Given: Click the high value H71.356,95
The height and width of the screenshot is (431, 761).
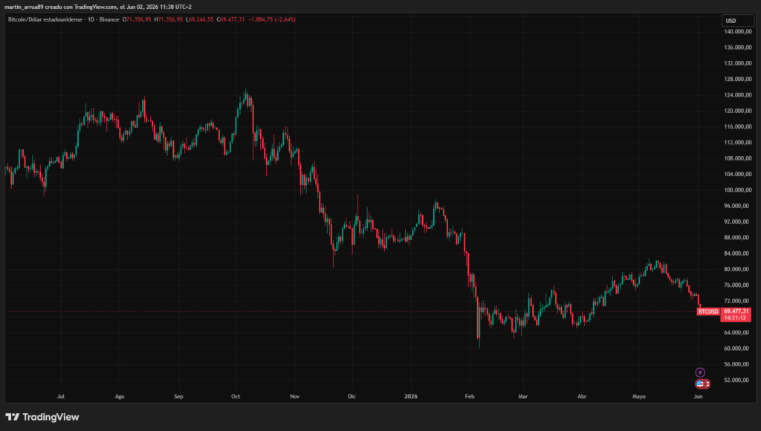Looking at the screenshot, I should 169,19.
